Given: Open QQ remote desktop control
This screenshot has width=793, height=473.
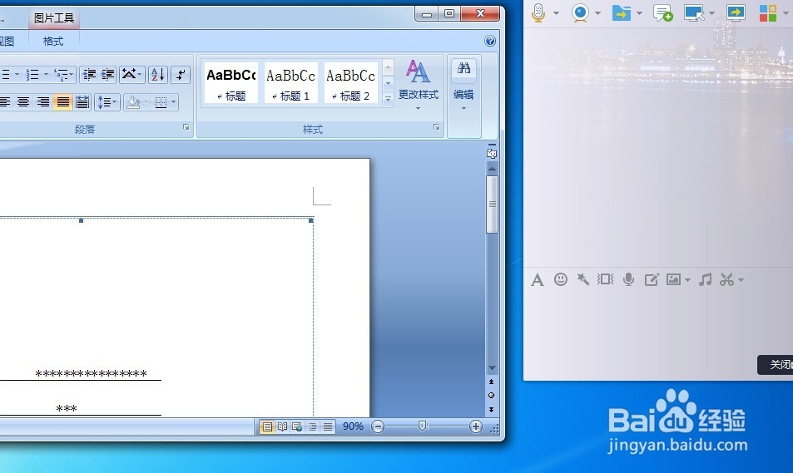Looking at the screenshot, I should (x=694, y=12).
